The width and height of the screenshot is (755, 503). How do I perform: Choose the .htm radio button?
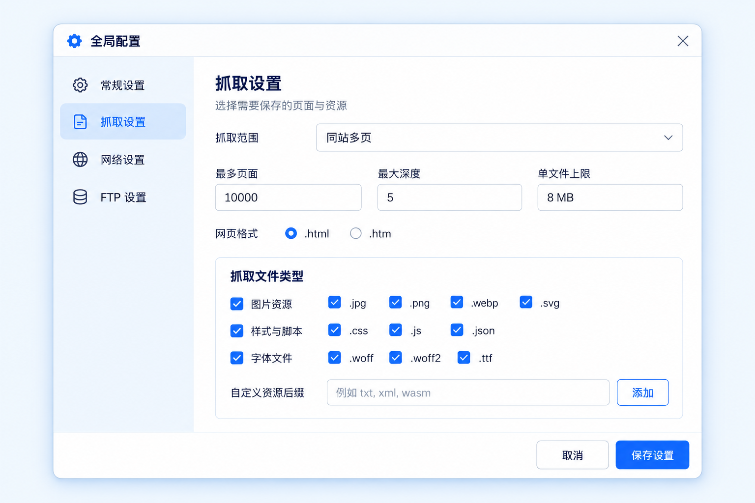pos(356,233)
